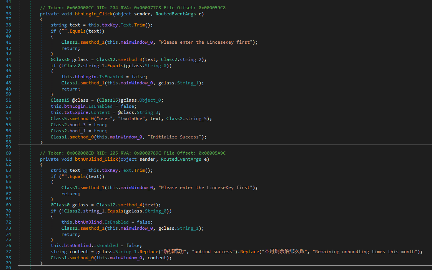Click line number 77 in gutter
Viewport: 432px width, 270px height.
tap(8, 252)
